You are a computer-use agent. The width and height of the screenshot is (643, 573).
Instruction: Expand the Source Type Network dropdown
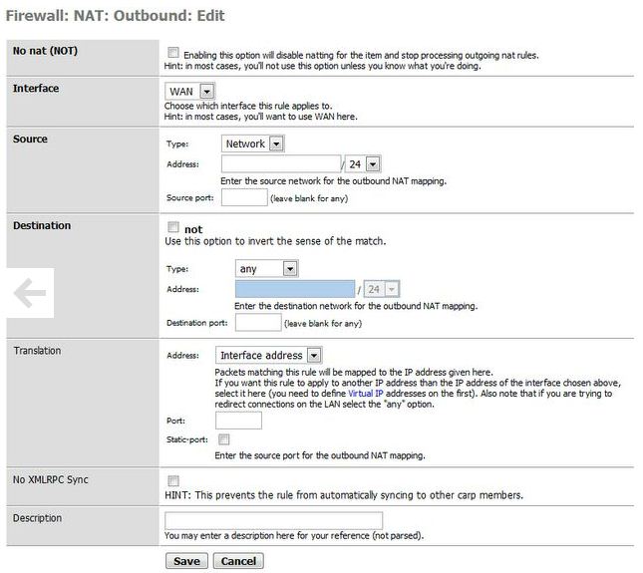click(x=254, y=143)
